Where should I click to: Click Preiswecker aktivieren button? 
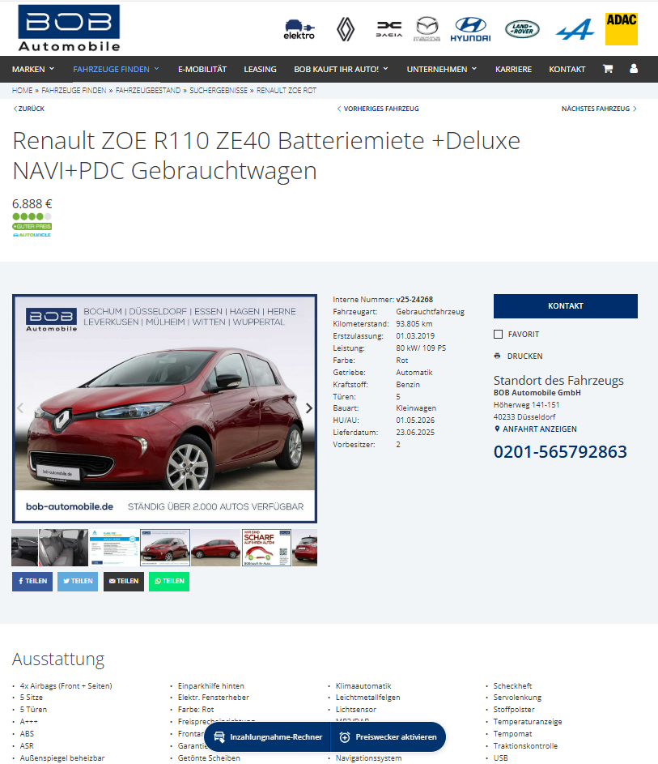click(388, 736)
